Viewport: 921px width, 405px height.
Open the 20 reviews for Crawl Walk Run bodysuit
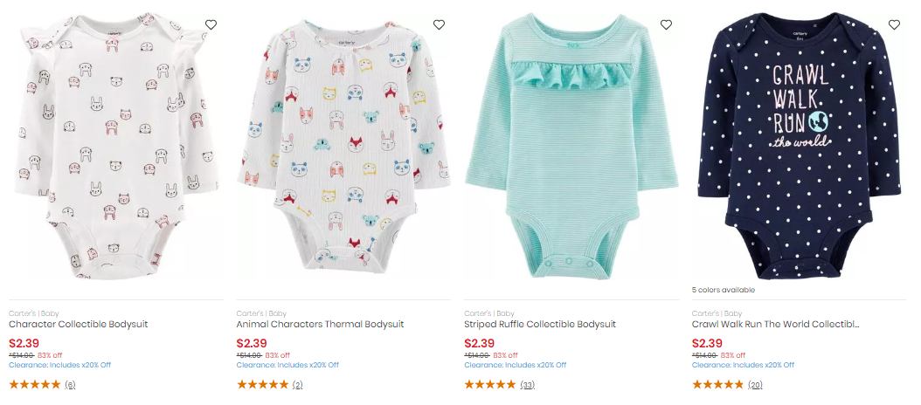click(755, 385)
